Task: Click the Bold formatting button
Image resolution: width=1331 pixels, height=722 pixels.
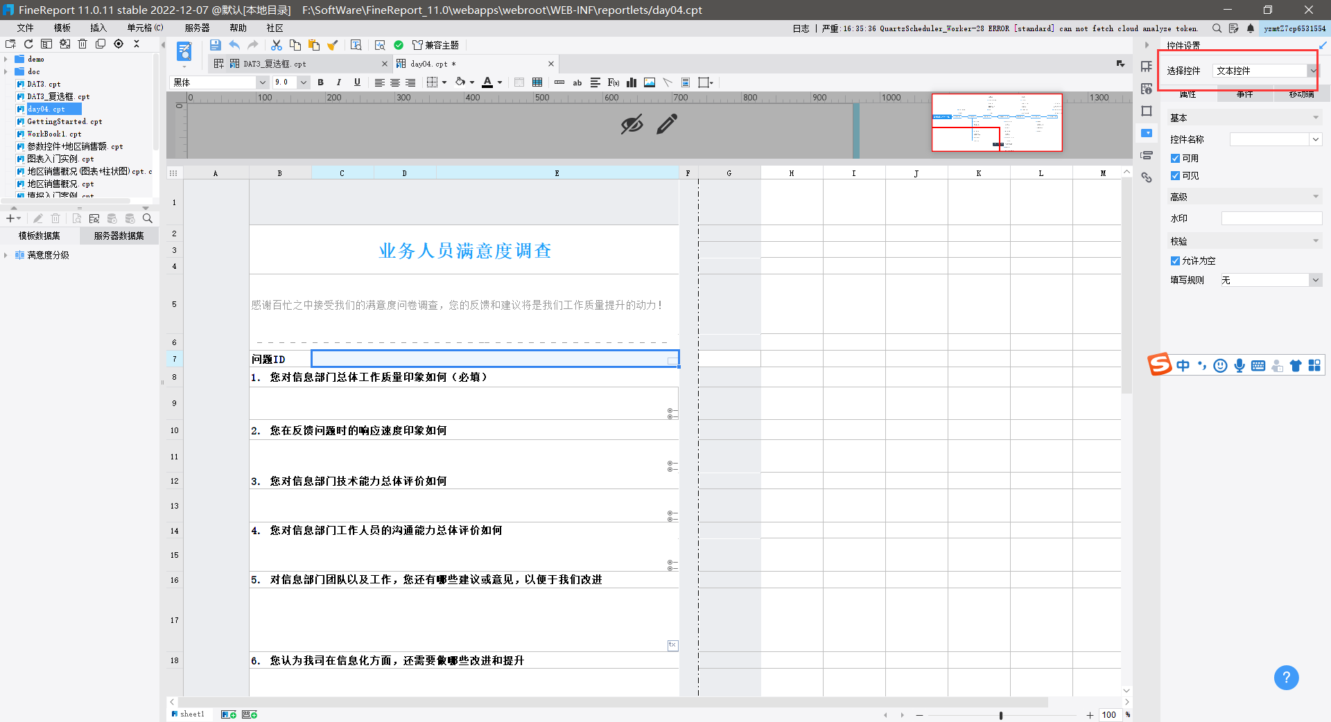Action: (x=320, y=82)
